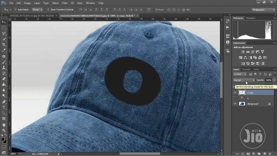Open the Info panel icon
Screen dimensions: 277x156
pyautogui.click(x=228, y=42)
